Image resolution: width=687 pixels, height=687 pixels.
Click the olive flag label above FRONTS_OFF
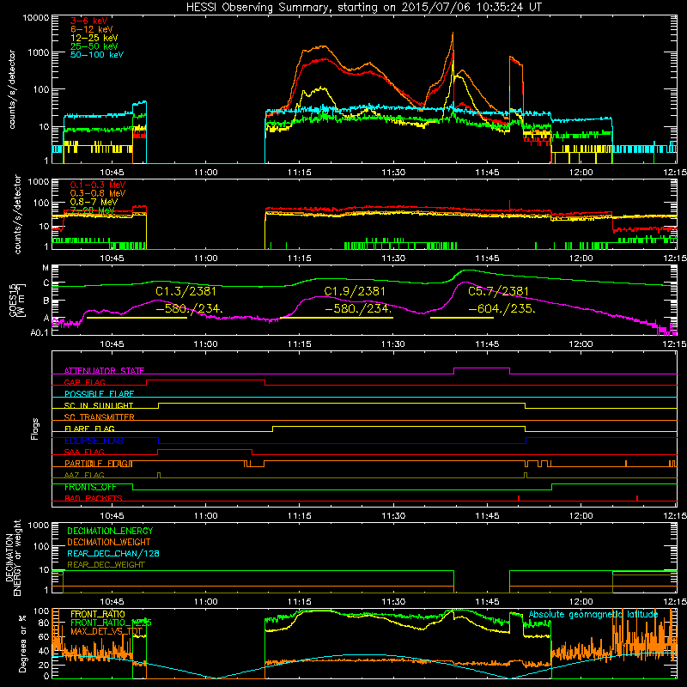[x=84, y=476]
